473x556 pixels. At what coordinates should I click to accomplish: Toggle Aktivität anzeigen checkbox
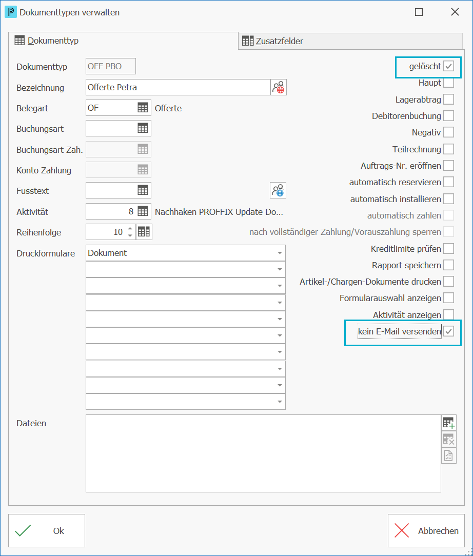pyautogui.click(x=448, y=314)
